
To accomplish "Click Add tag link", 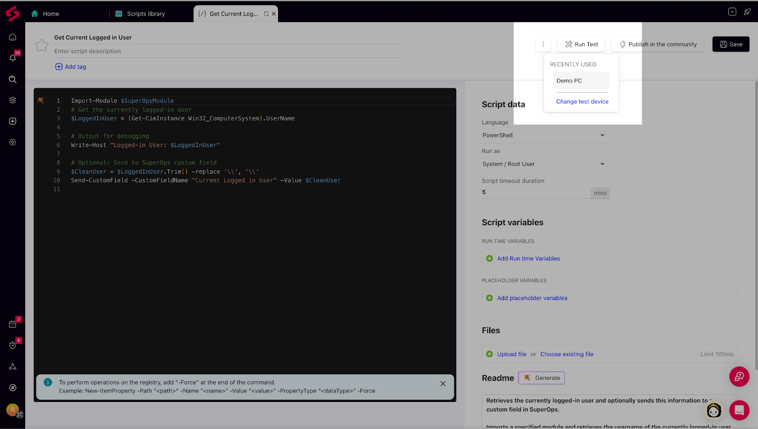I will (71, 67).
